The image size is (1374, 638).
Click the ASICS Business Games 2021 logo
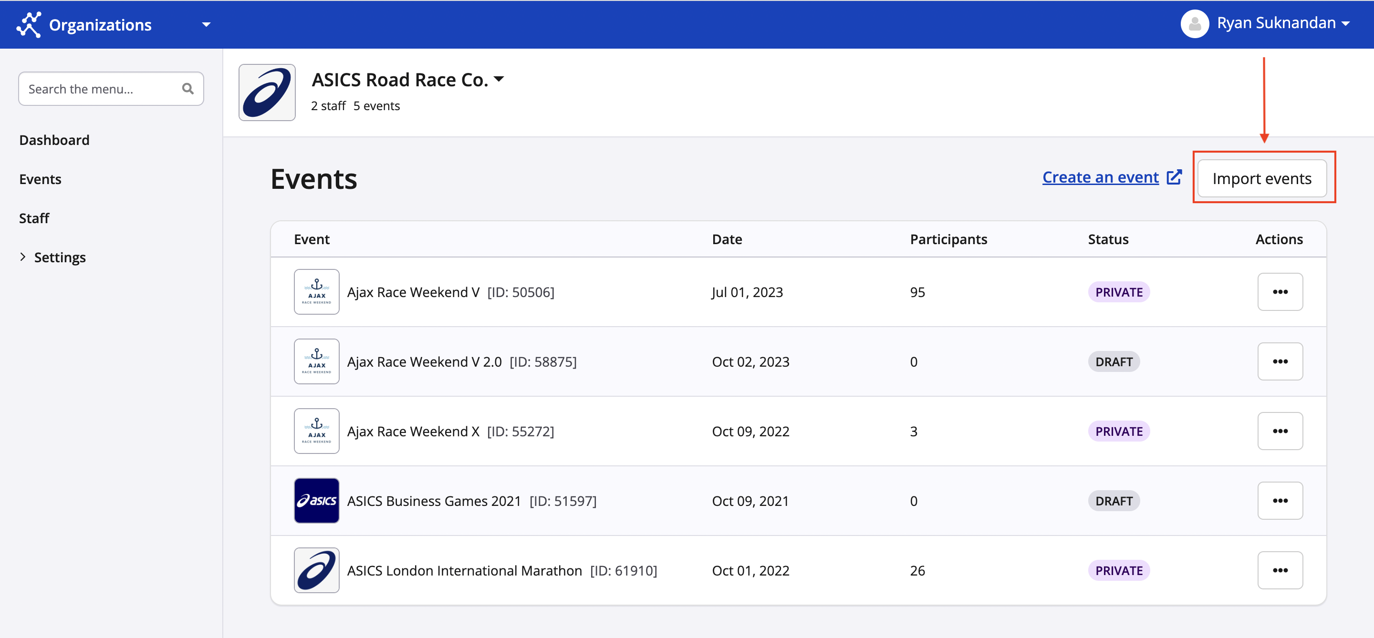[317, 501]
